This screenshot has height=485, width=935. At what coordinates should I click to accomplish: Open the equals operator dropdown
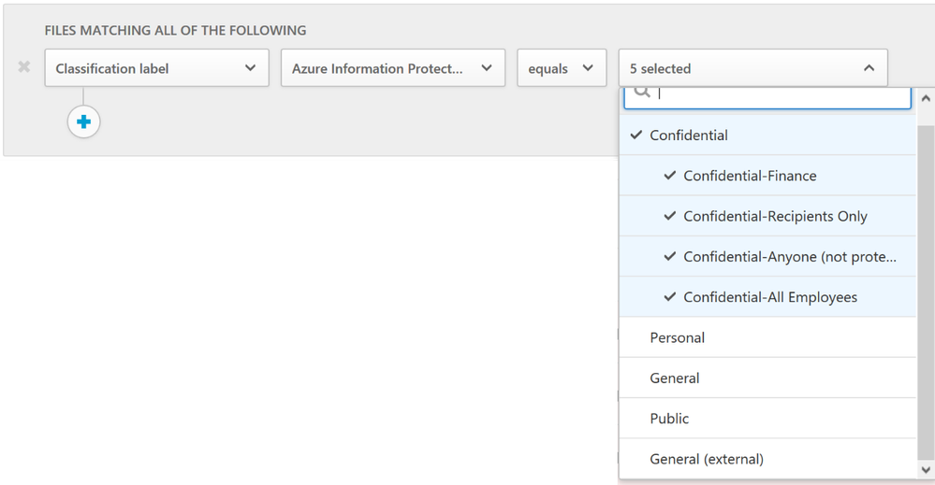[562, 68]
